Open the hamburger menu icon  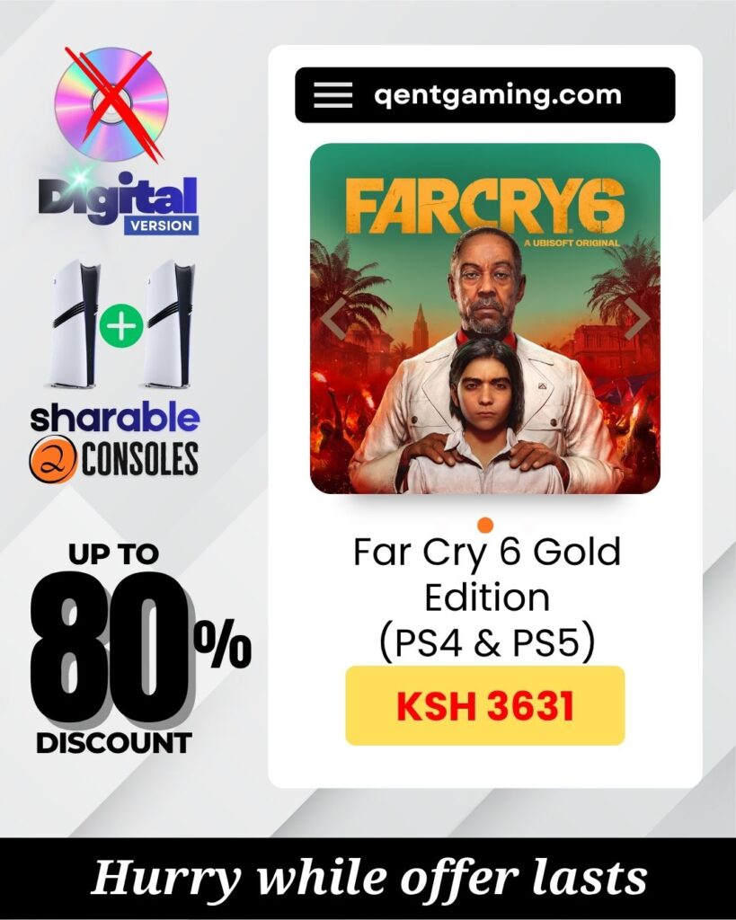click(333, 95)
